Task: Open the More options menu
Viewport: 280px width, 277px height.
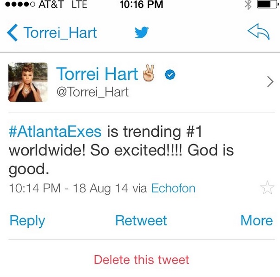Action: click(x=256, y=221)
